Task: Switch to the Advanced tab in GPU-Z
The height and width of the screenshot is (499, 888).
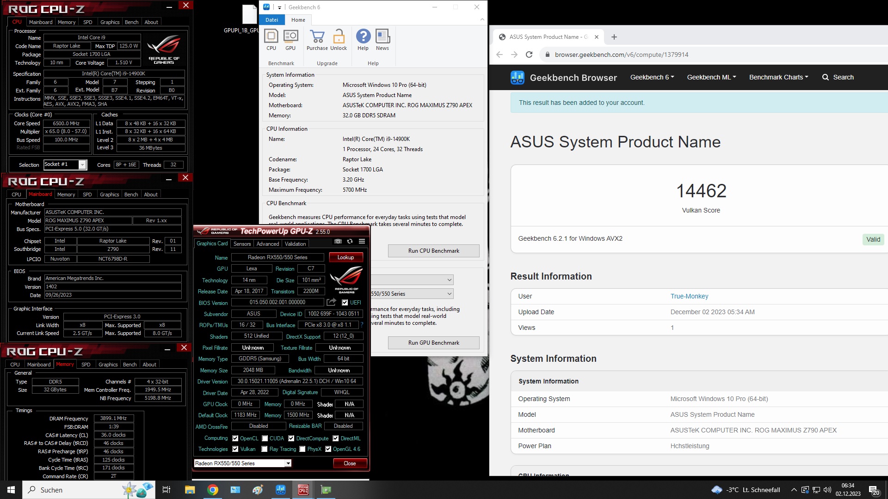Action: pyautogui.click(x=268, y=244)
